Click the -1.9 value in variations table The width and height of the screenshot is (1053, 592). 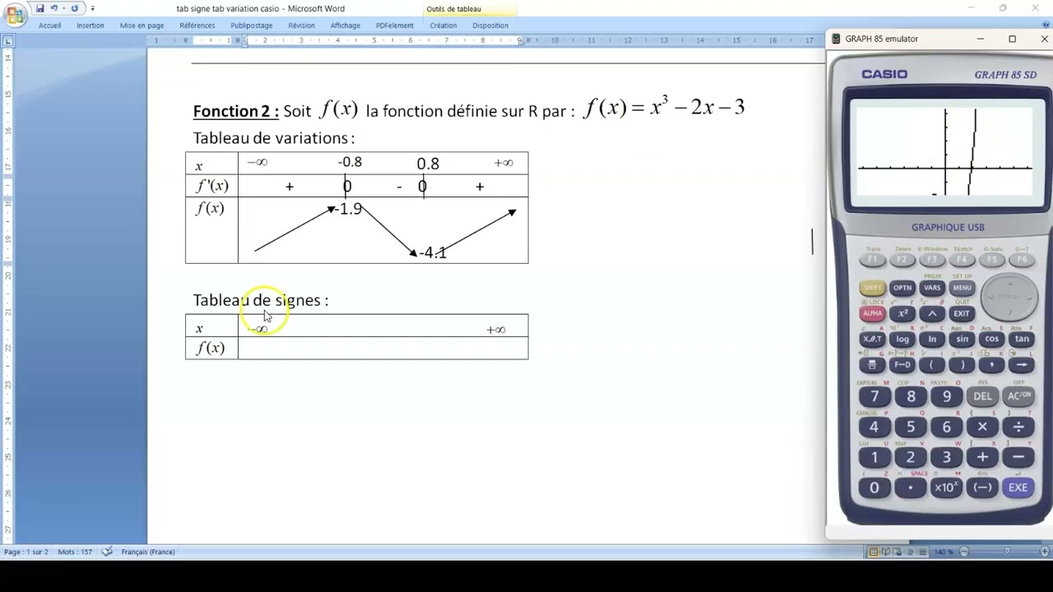[x=350, y=210]
